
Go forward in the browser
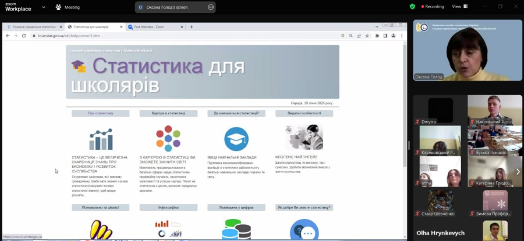[16, 35]
